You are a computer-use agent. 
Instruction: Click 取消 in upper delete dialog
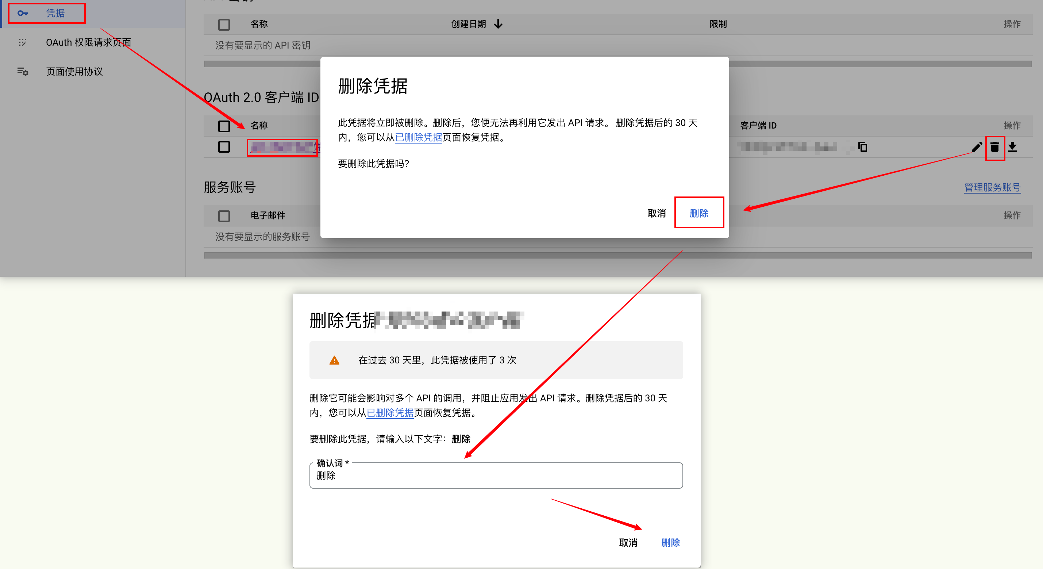(656, 213)
